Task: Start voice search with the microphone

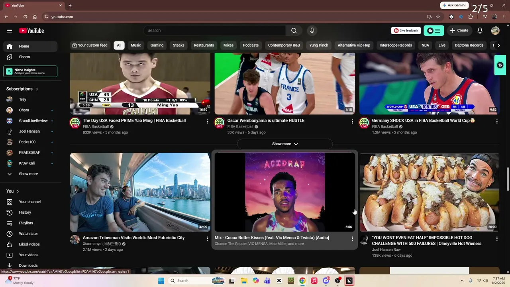Action: 312,31
